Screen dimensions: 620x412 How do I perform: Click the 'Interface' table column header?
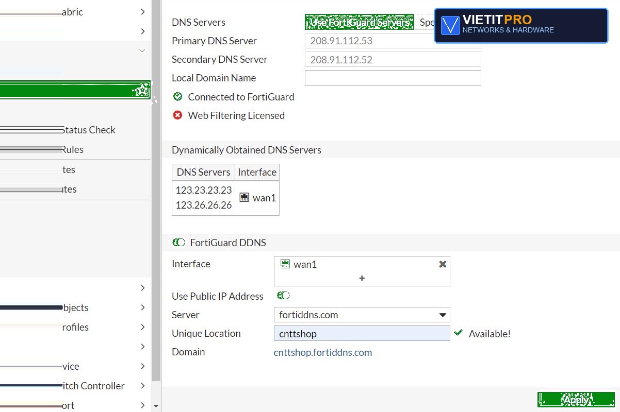(x=257, y=172)
